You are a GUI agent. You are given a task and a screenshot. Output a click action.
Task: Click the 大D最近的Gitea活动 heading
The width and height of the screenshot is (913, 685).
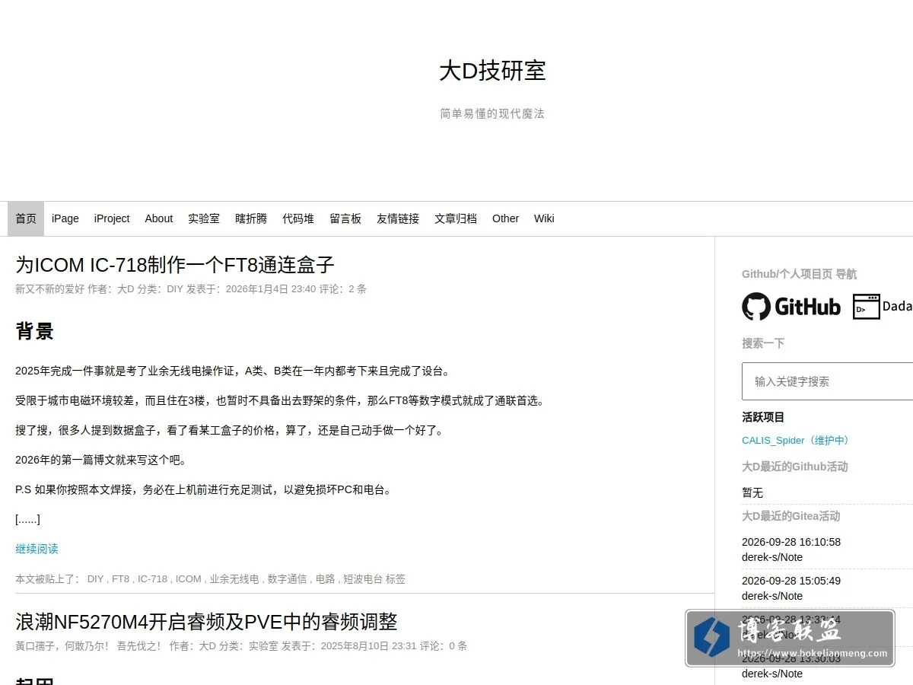coord(791,516)
